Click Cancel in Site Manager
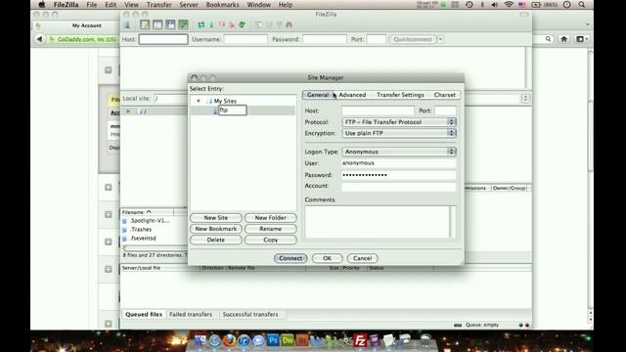Screen dimensions: 626x352 [362, 258]
